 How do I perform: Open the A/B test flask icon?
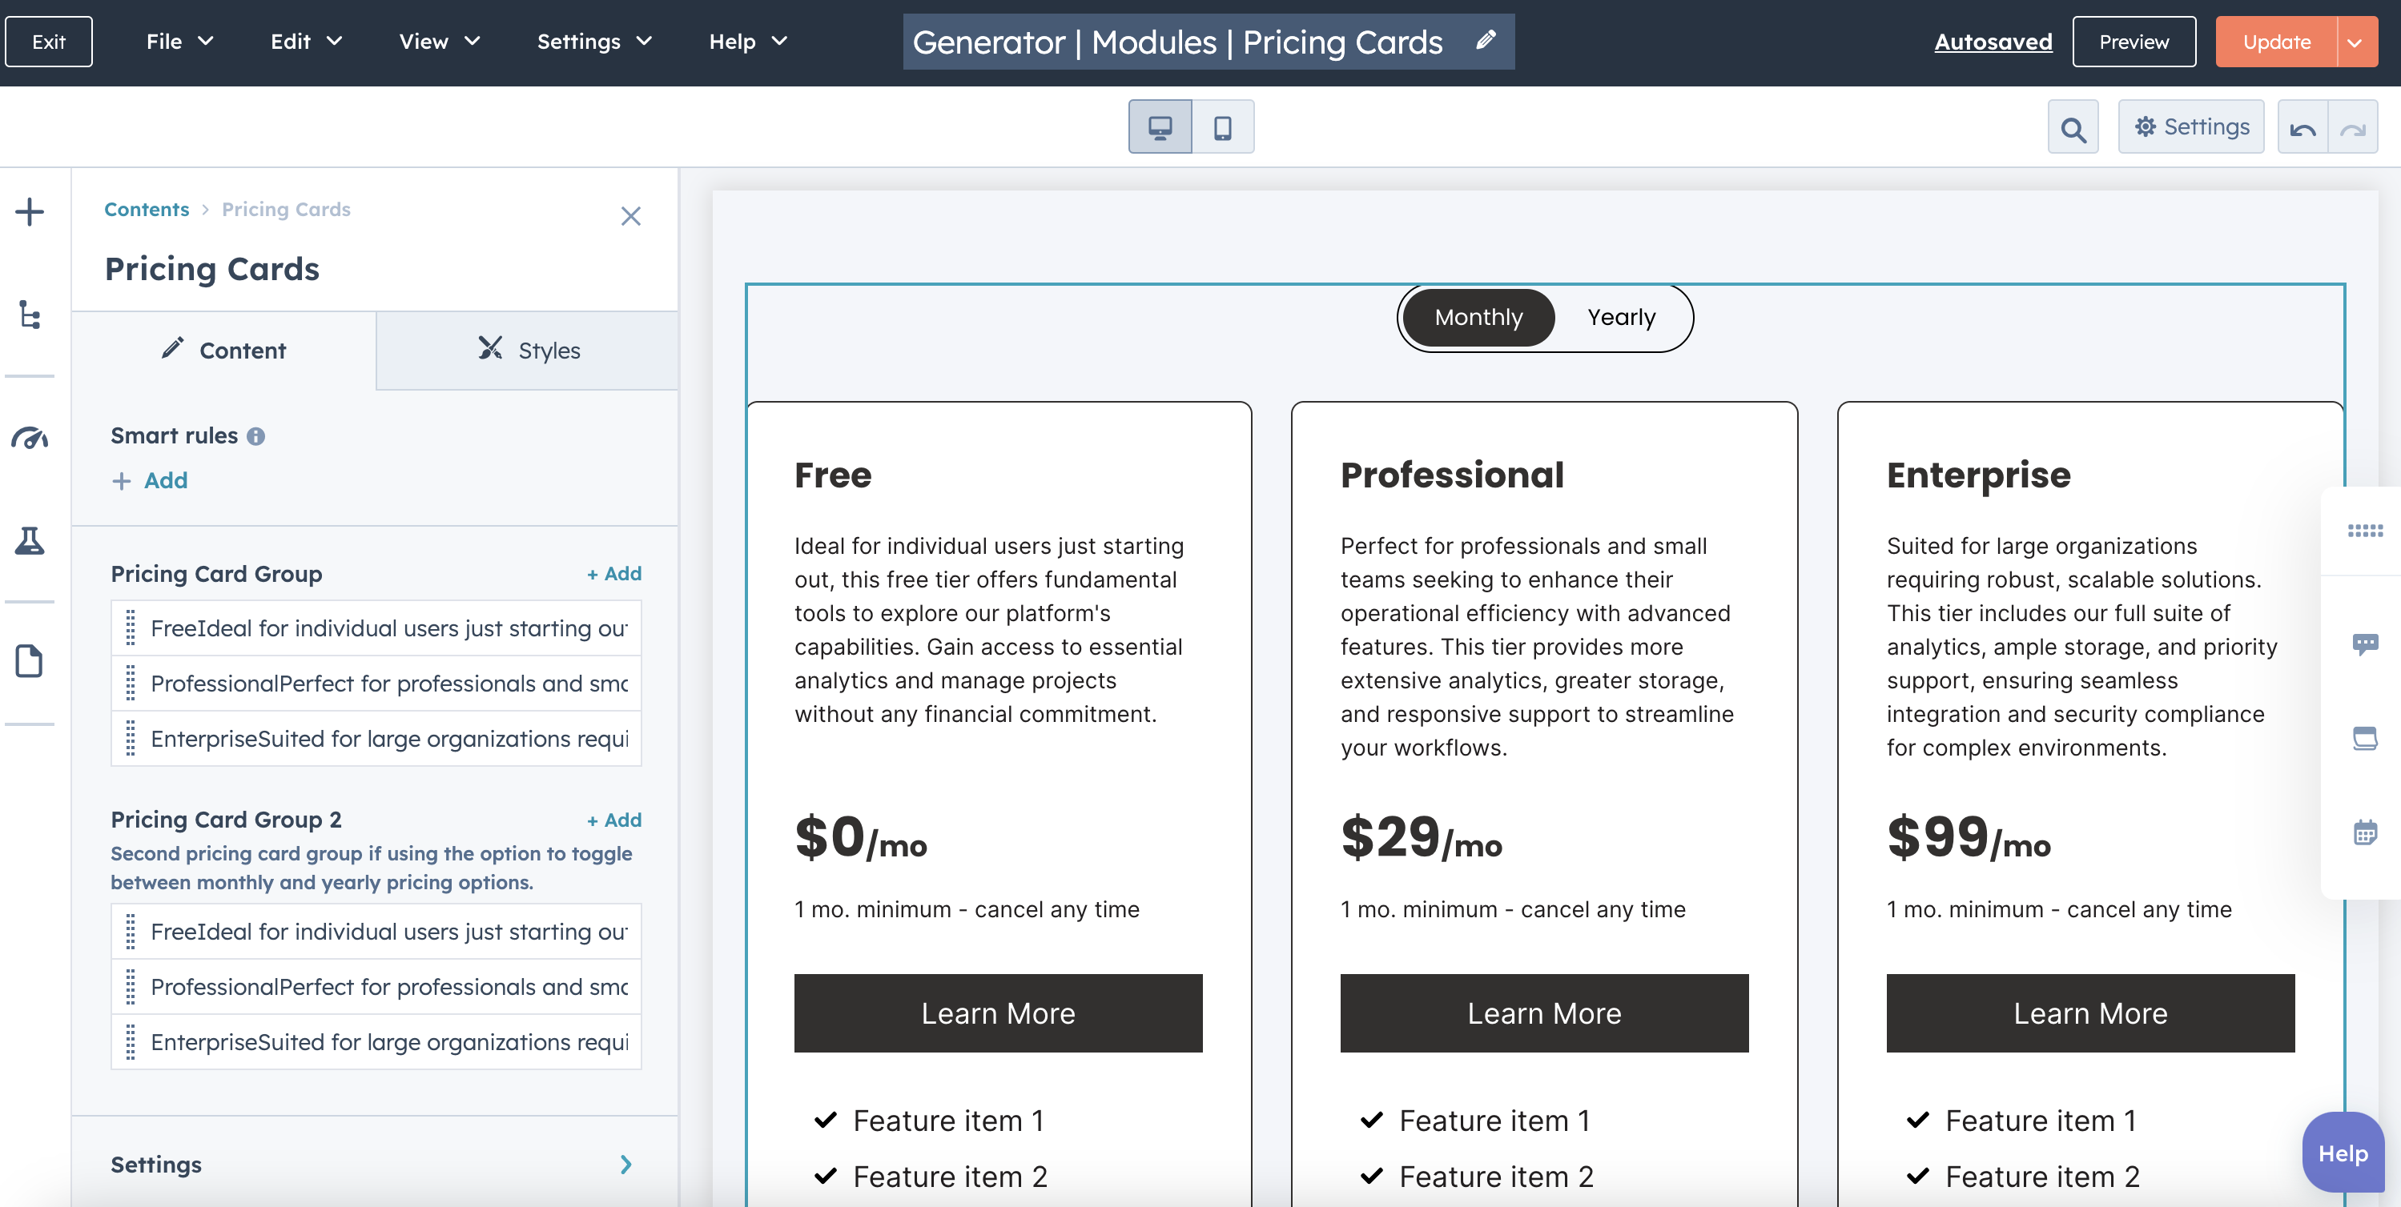[x=30, y=540]
